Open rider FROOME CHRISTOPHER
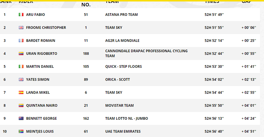The width and height of the screenshot is (264, 137). coord(46,28)
